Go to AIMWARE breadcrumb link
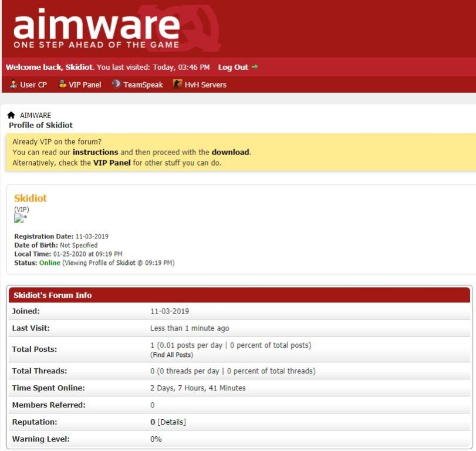The width and height of the screenshot is (476, 451). pos(35,116)
